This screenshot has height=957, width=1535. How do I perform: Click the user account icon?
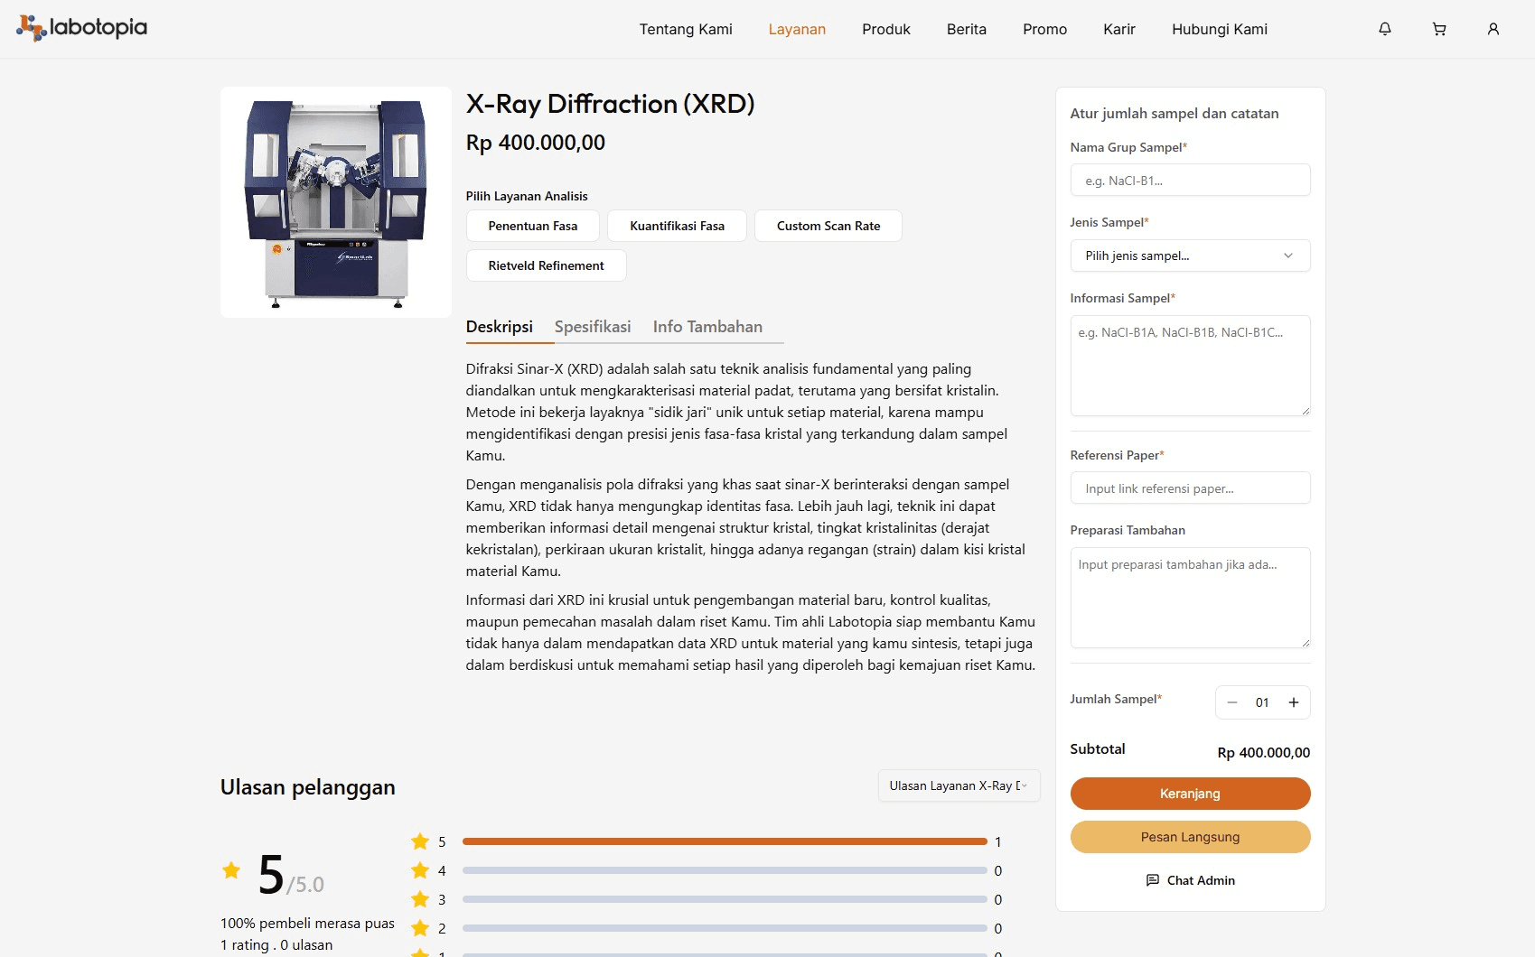(1493, 29)
